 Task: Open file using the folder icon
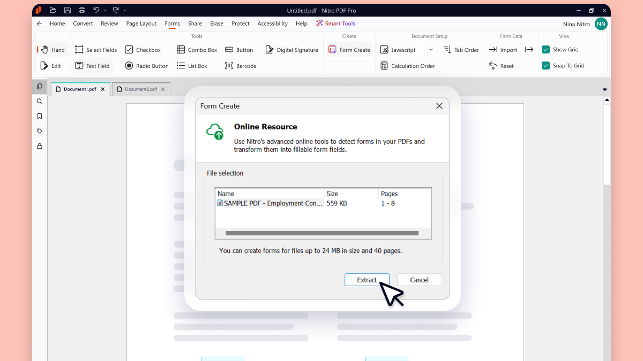point(53,10)
